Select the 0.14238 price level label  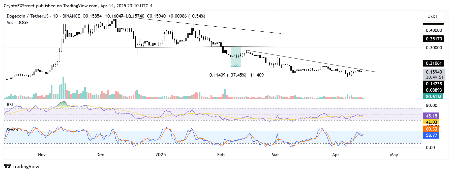[x=434, y=84]
